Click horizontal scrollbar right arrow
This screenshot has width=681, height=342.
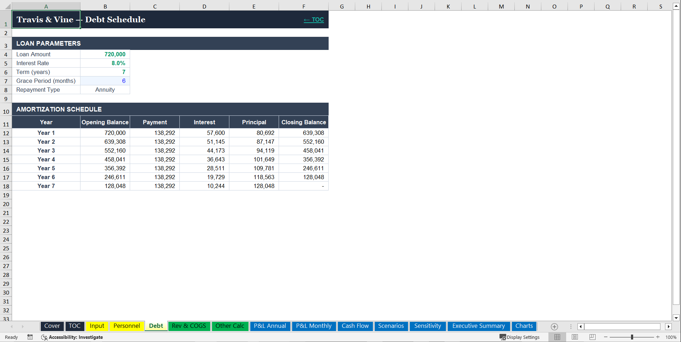click(x=669, y=326)
